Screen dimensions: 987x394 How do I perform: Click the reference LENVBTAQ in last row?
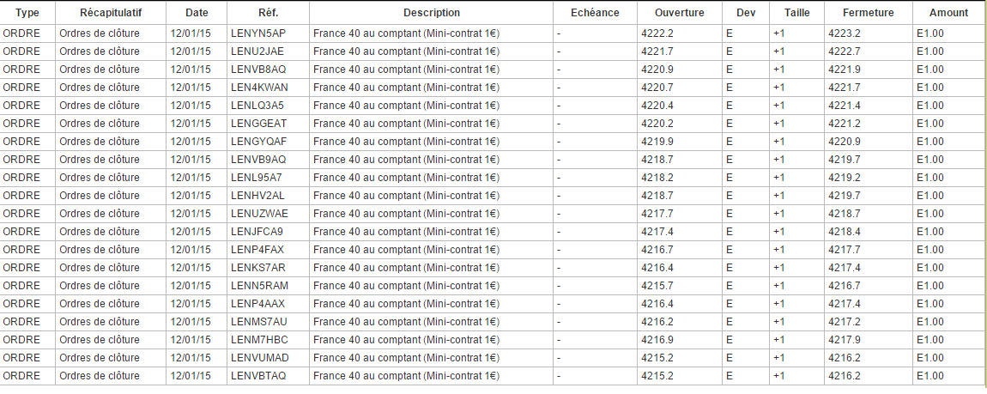[x=258, y=376]
